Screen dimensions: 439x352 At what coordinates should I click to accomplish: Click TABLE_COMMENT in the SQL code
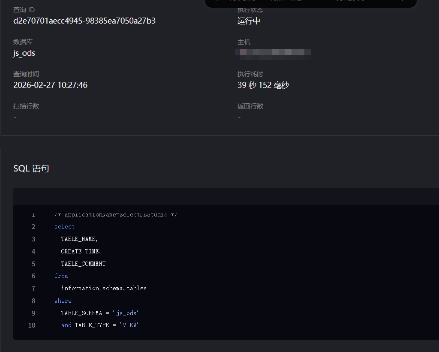pos(83,264)
